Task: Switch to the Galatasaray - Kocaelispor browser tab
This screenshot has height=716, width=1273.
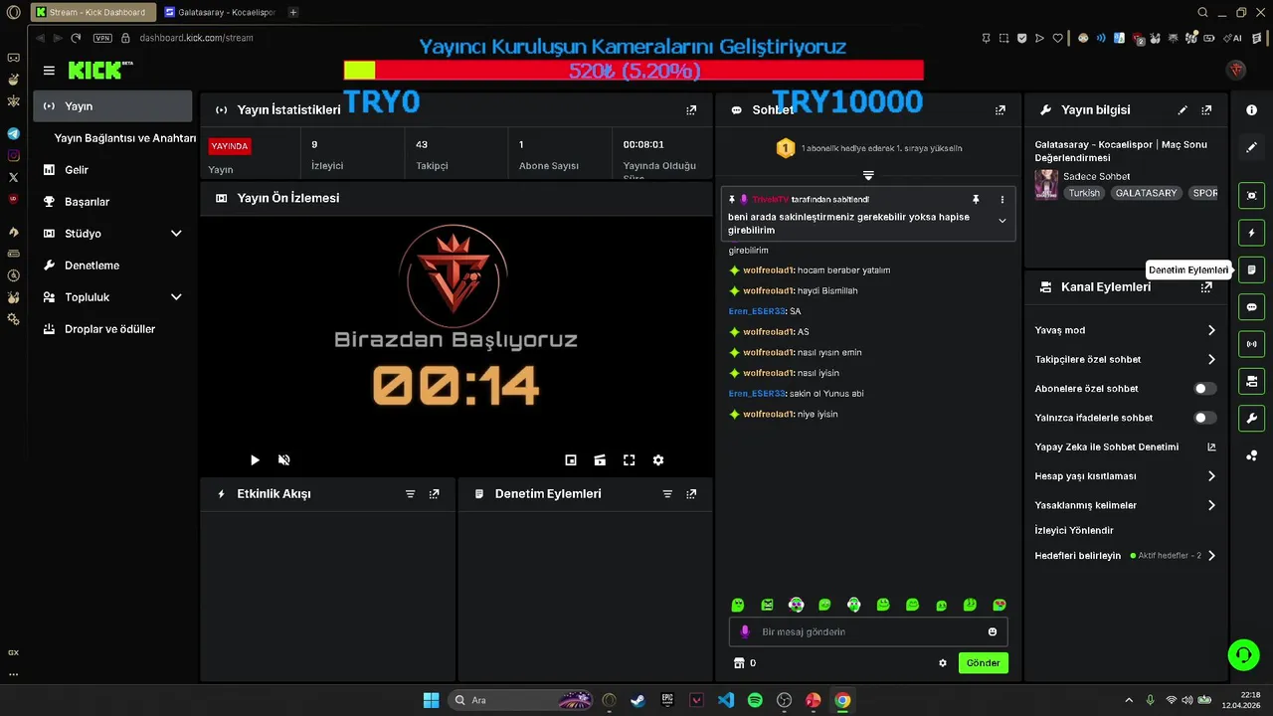Action: (x=220, y=12)
